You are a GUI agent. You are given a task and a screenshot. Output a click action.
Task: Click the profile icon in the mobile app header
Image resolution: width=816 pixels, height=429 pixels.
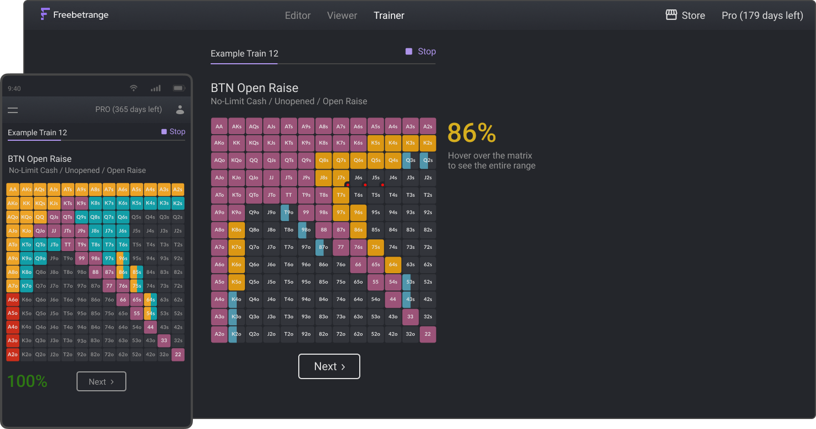(180, 110)
